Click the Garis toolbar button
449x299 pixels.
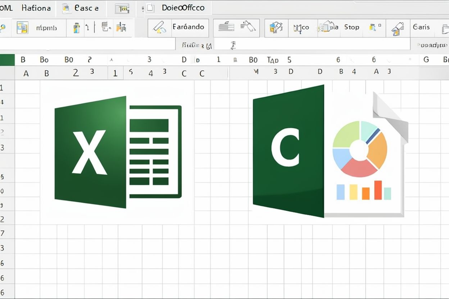[x=421, y=27]
